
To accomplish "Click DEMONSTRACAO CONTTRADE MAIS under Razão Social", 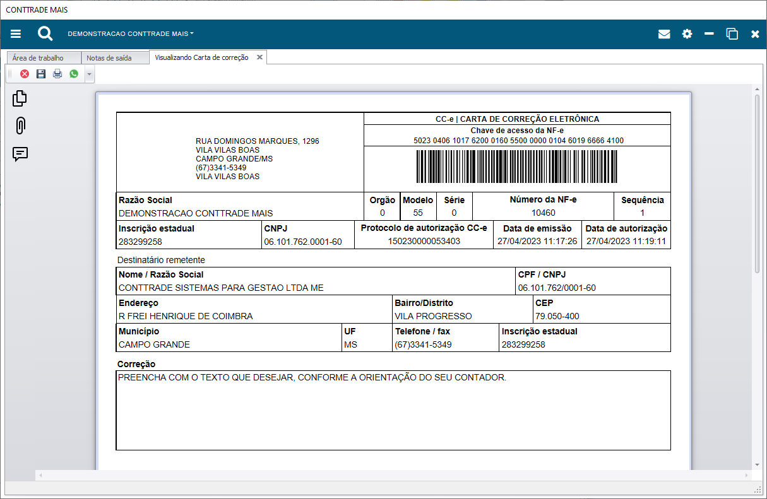I will [196, 213].
